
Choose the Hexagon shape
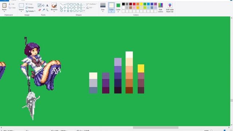tap(71, 8)
